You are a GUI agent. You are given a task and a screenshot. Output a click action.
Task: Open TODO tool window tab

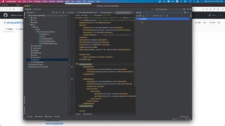30,117
